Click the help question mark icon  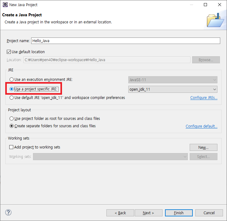[8, 212]
